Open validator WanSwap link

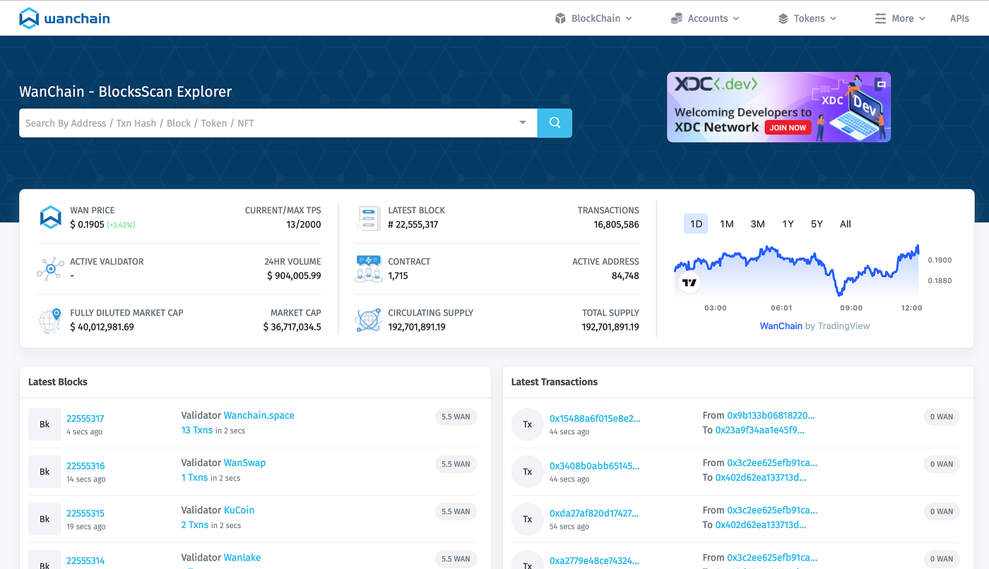coord(244,462)
